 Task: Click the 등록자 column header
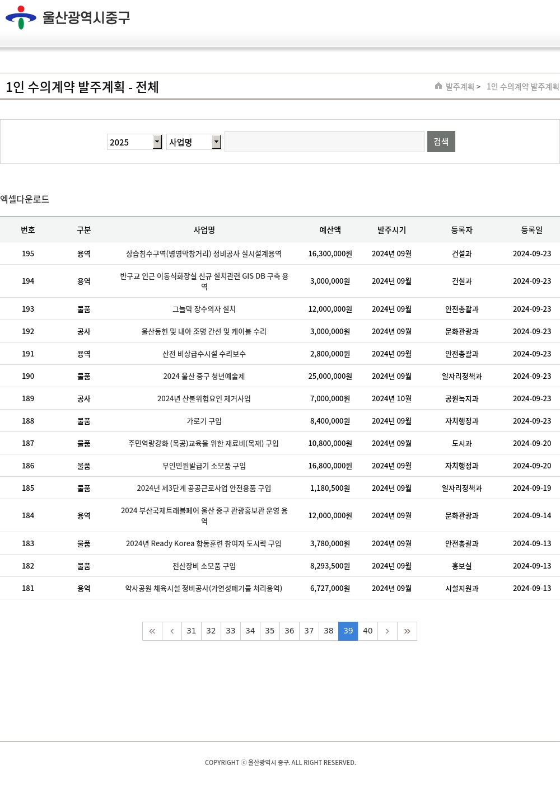[462, 230]
